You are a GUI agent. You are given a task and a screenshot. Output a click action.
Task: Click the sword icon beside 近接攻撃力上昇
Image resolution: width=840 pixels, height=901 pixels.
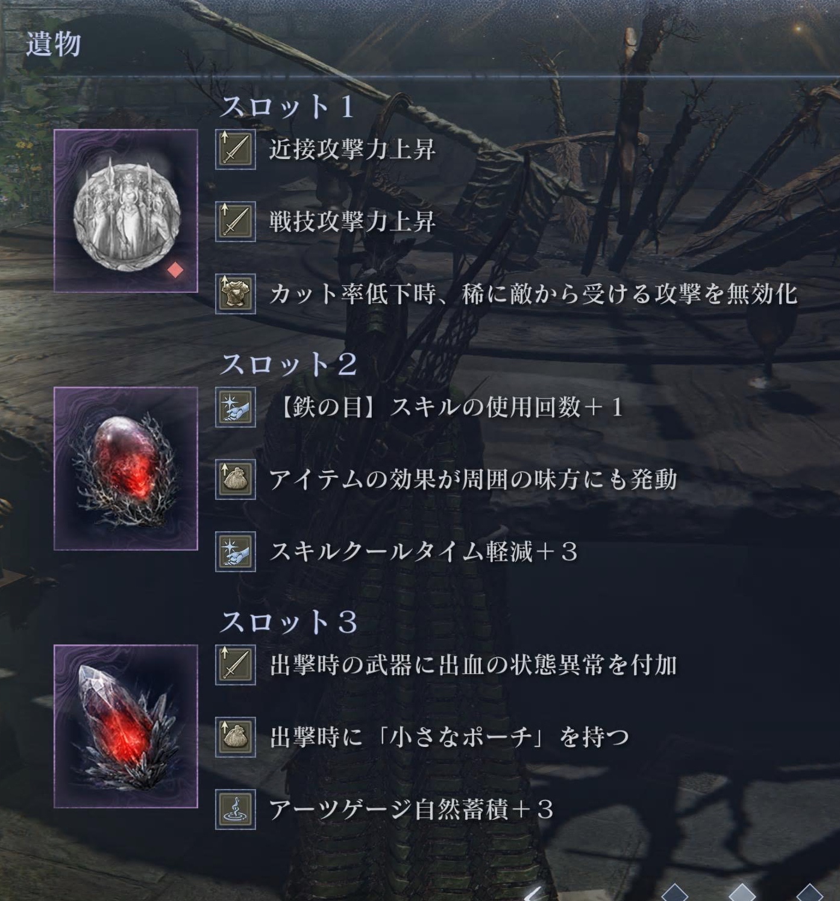[236, 149]
